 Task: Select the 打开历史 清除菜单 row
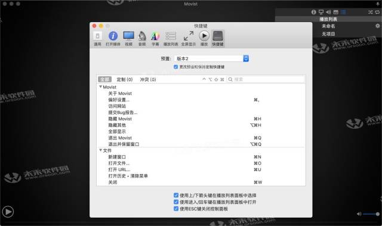click(x=201, y=176)
